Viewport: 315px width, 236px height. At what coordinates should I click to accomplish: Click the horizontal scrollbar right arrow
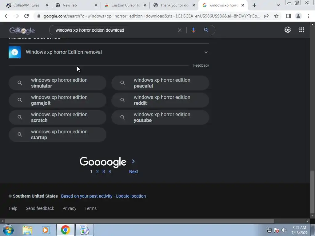click(x=307, y=221)
